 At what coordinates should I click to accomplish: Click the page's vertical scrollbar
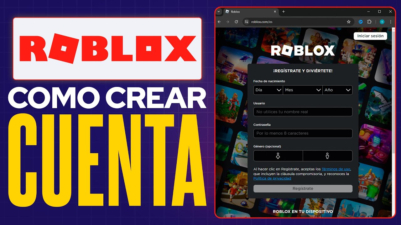393,122
